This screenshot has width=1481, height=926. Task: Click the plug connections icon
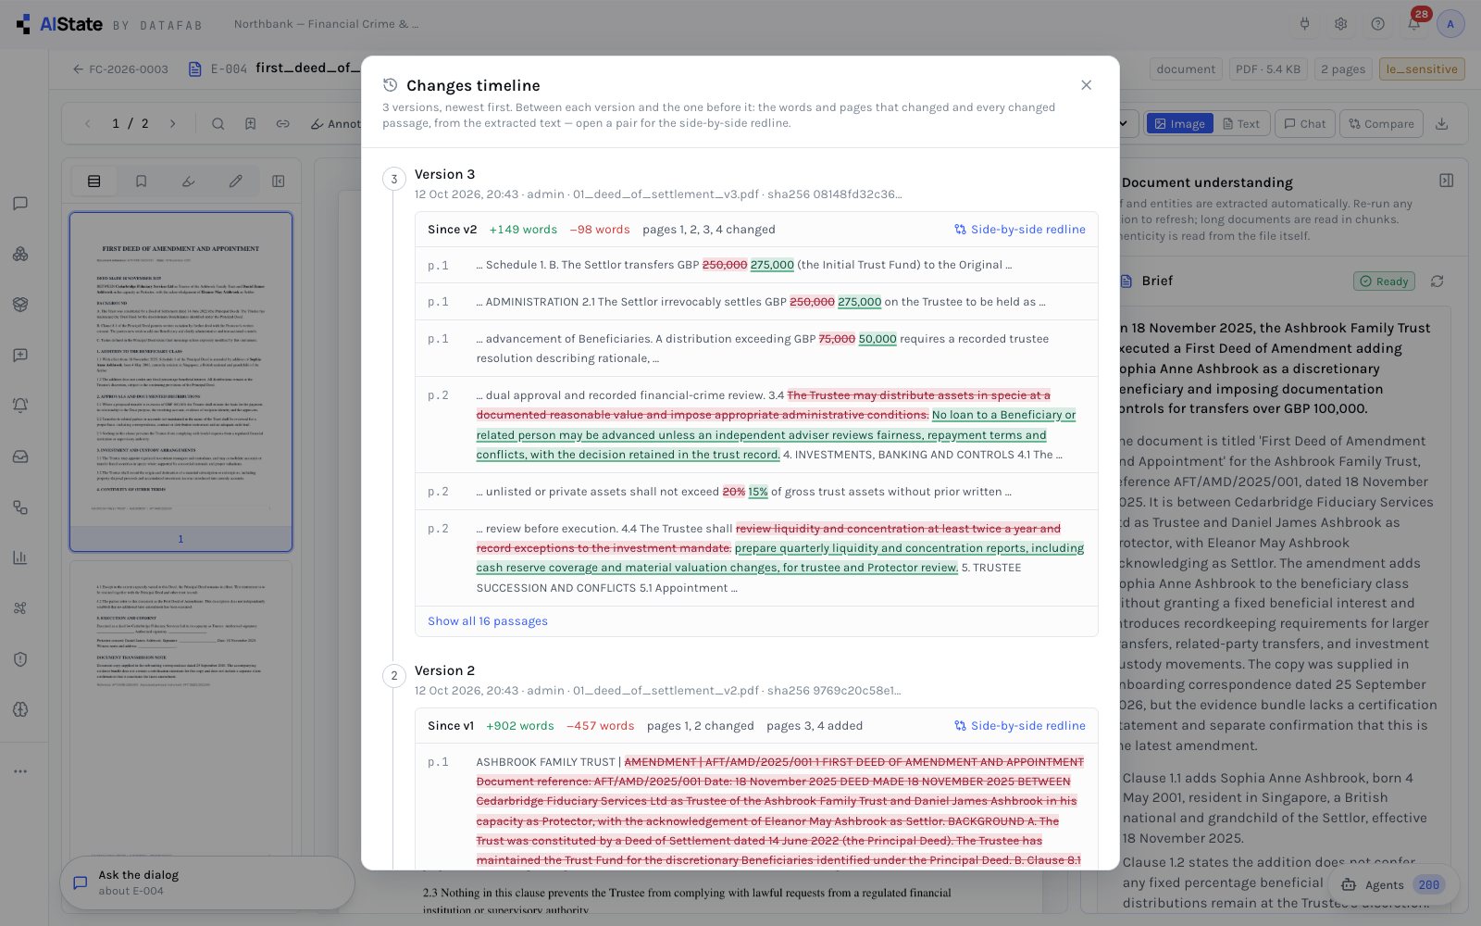(1304, 24)
